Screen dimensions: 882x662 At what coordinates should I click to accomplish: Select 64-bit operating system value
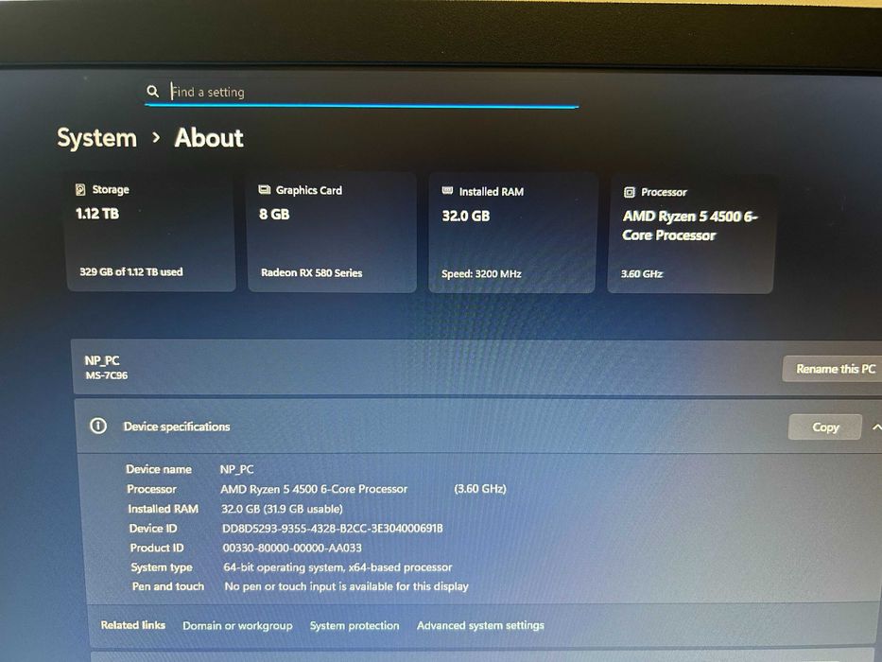point(337,567)
